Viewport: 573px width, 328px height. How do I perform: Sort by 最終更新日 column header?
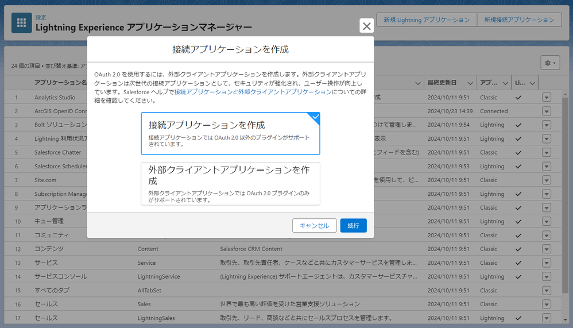click(x=442, y=83)
